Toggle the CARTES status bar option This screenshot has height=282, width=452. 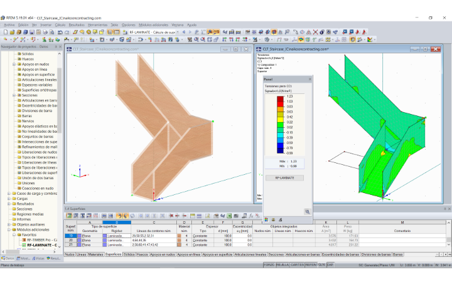[297, 264]
